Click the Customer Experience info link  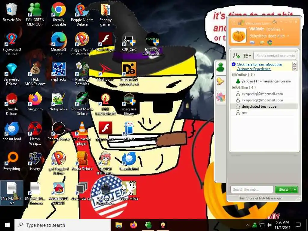coord(259,66)
